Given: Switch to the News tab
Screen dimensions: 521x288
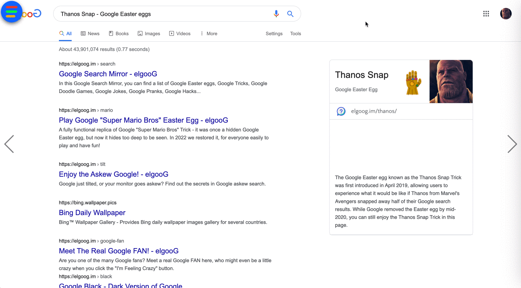Looking at the screenshot, I should click(90, 34).
